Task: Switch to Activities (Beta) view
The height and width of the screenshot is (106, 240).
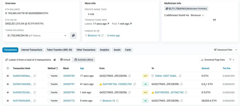Action: pos(84,60)
